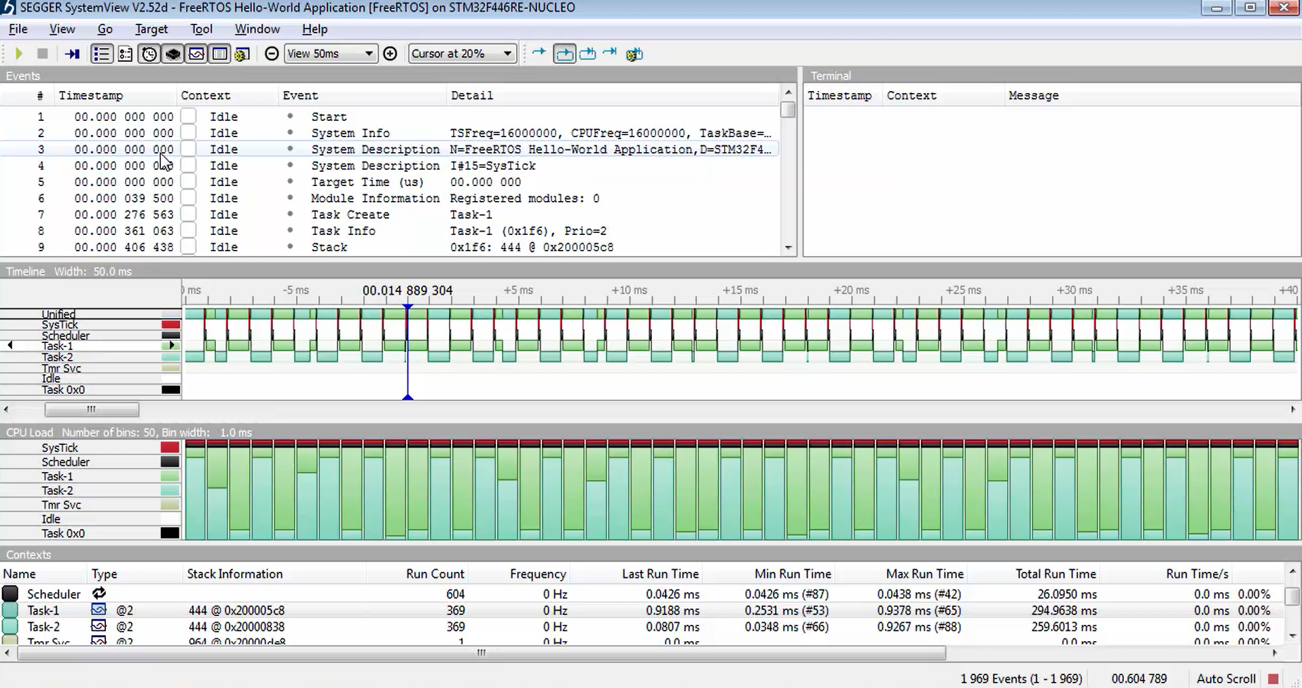The width and height of the screenshot is (1302, 688).
Task: Click Task-1 green swatch in CPU Load
Action: point(170,476)
